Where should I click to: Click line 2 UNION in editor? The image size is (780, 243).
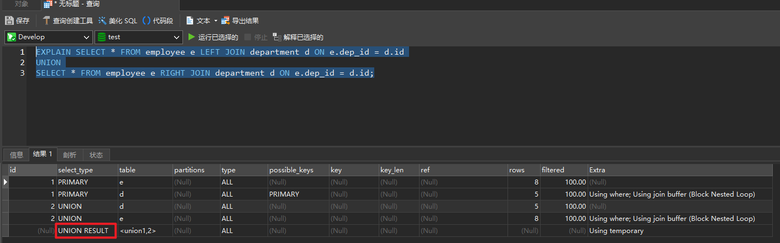pos(49,62)
